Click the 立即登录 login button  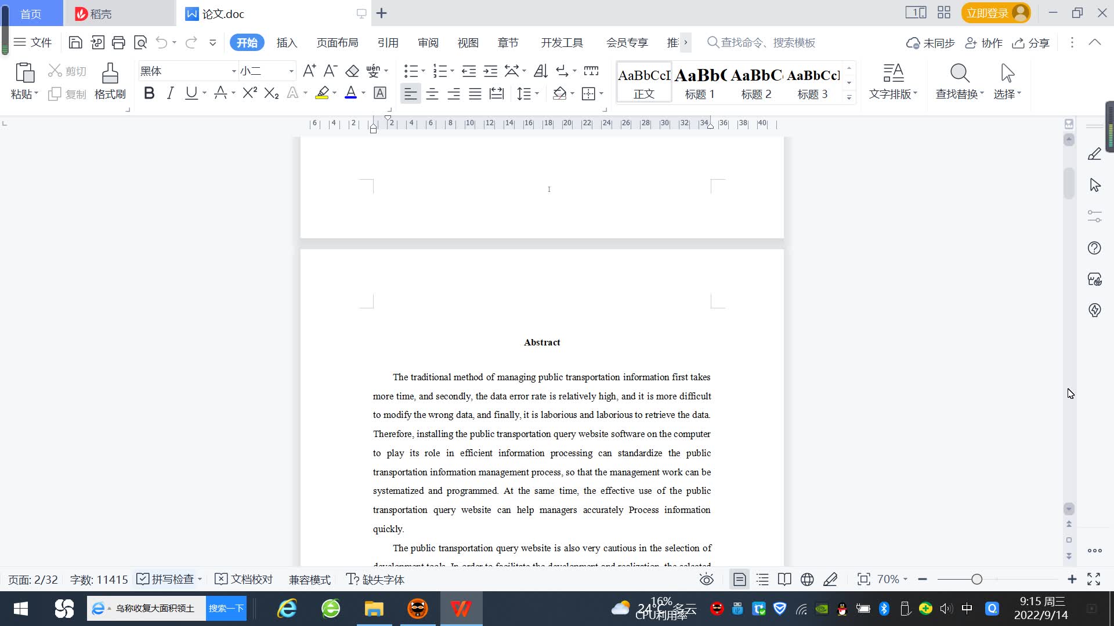pos(996,13)
